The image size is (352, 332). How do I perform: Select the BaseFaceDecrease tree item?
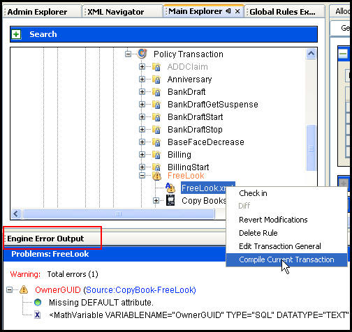click(206, 142)
